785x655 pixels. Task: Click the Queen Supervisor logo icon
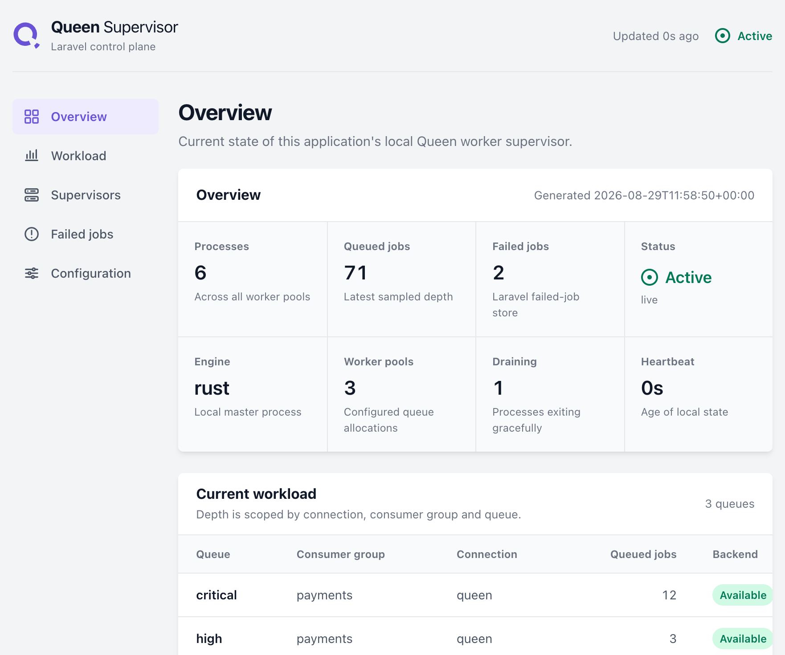(26, 35)
